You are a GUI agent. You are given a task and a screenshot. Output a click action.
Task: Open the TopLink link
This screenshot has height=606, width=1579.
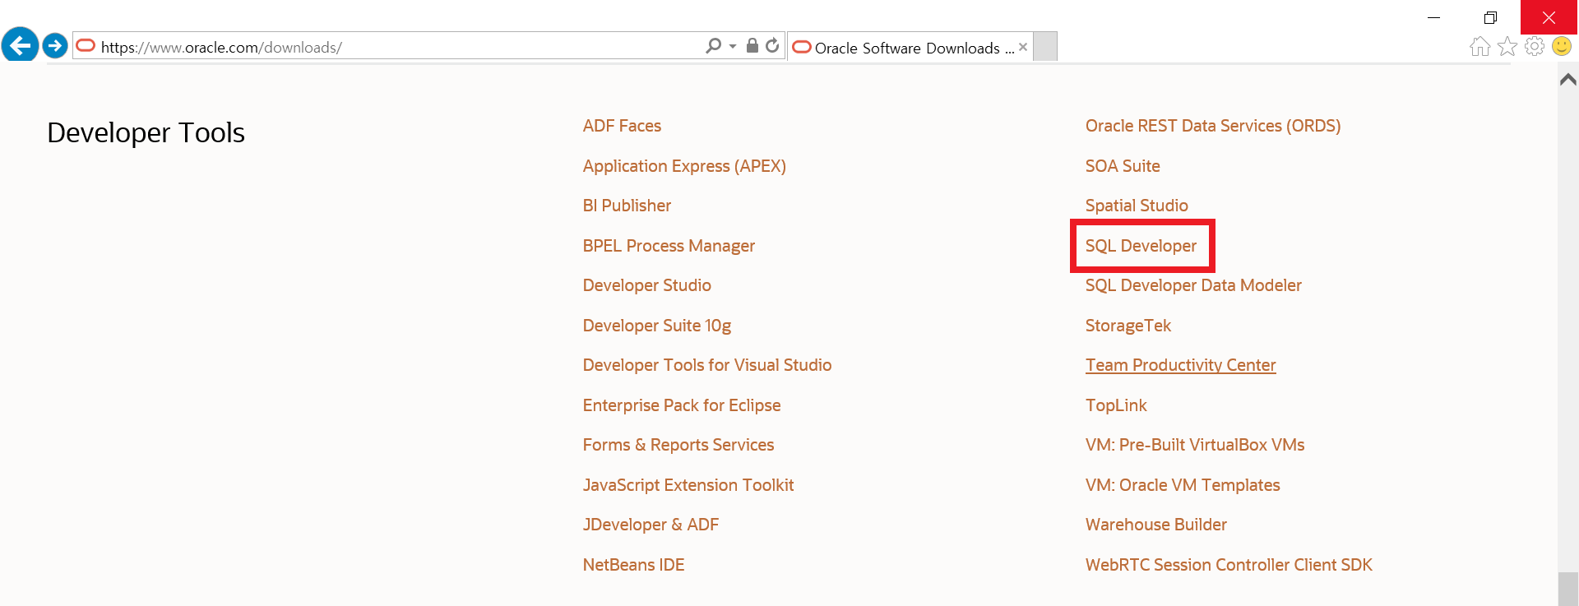(1115, 405)
